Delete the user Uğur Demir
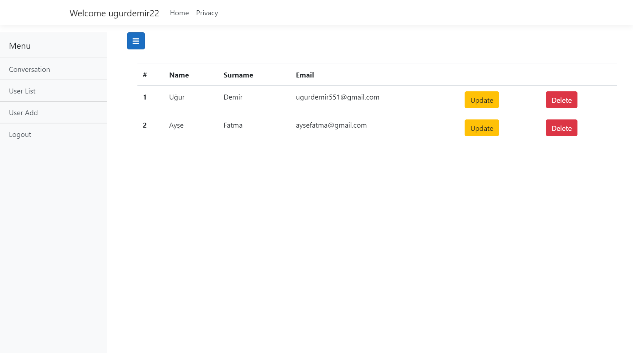Image resolution: width=633 pixels, height=353 pixels. click(561, 100)
